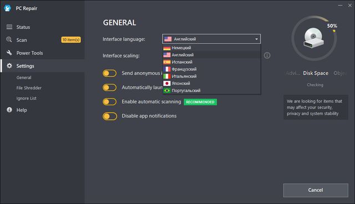Open the Ignore List subsection

pyautogui.click(x=26, y=98)
